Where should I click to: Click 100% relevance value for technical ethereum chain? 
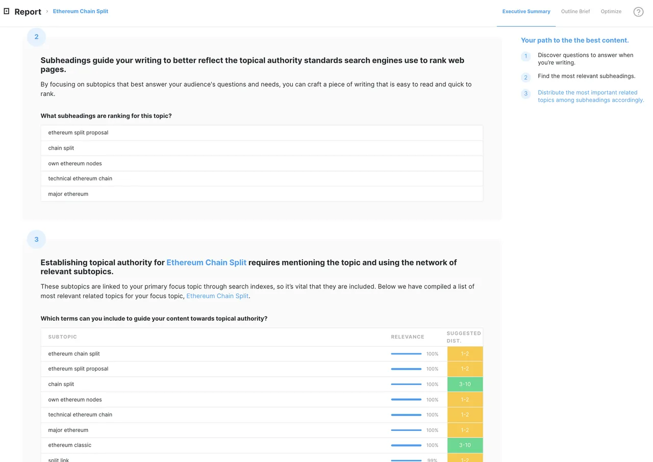click(432, 415)
